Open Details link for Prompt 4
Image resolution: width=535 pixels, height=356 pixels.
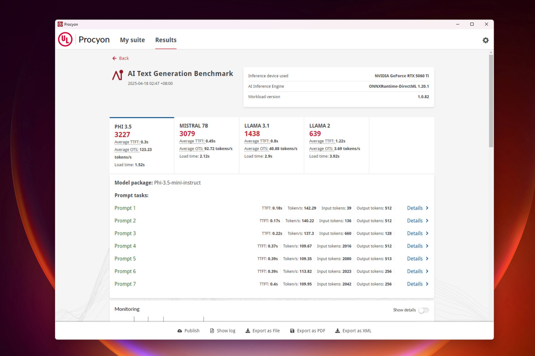(415, 246)
